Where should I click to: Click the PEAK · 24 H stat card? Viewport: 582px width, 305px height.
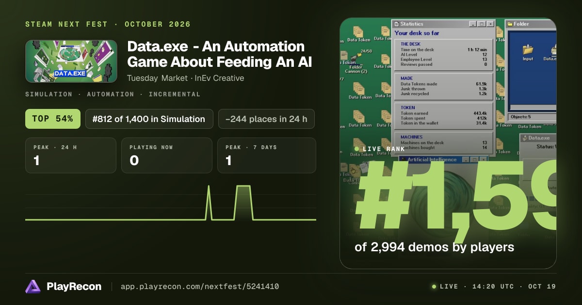tap(71, 155)
